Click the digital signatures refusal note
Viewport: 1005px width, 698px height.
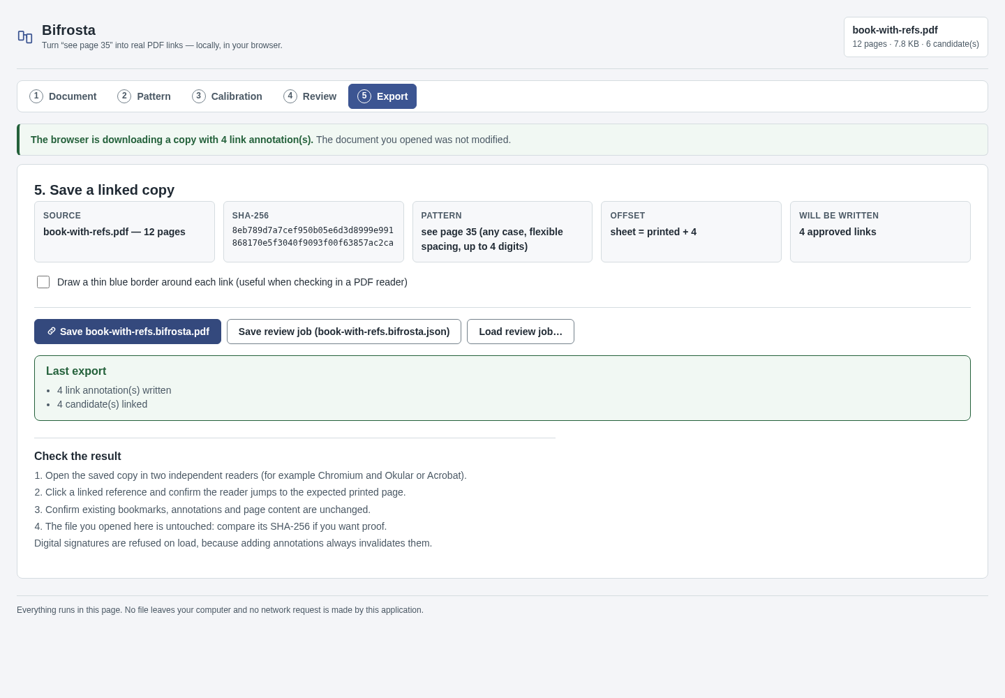(x=233, y=543)
